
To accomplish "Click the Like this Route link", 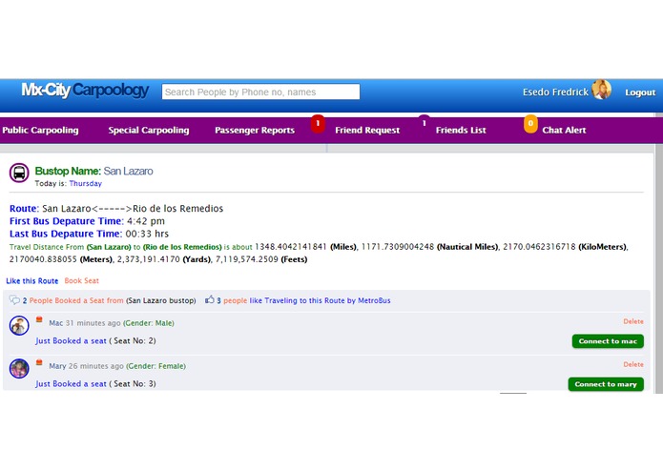I will 32,281.
